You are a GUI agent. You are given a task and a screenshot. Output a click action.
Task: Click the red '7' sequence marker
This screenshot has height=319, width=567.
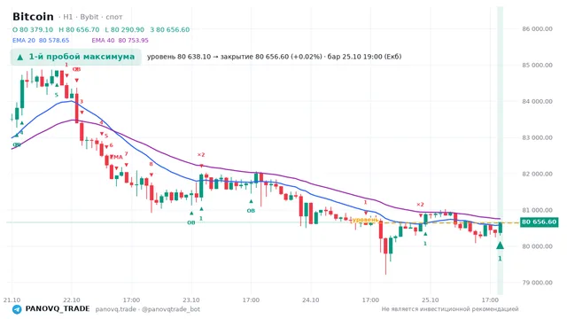coord(126,153)
